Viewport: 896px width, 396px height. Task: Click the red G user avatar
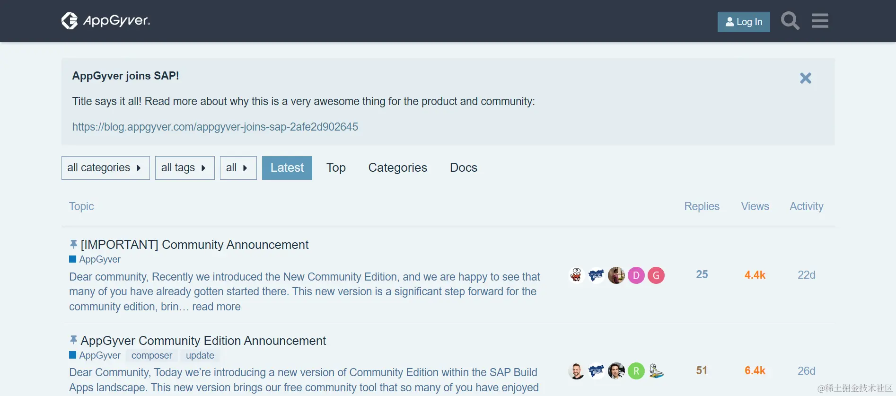[x=656, y=275]
